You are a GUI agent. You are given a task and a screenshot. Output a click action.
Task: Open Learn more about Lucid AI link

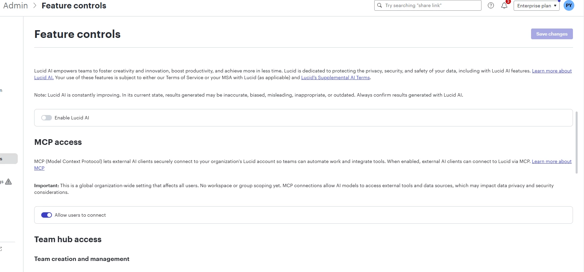(x=552, y=71)
